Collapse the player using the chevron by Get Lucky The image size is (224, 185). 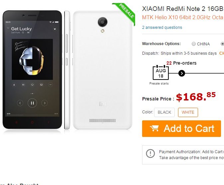8,29
